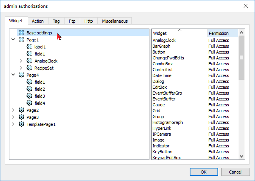Expand the Page2 tree node
255x181 pixels.
tap(13, 110)
